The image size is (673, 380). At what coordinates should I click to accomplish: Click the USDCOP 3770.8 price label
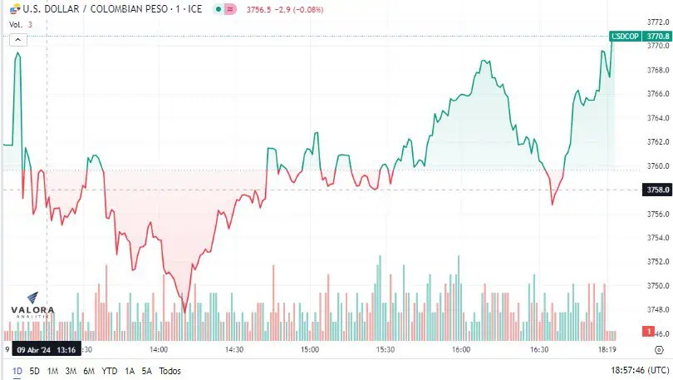(x=641, y=36)
